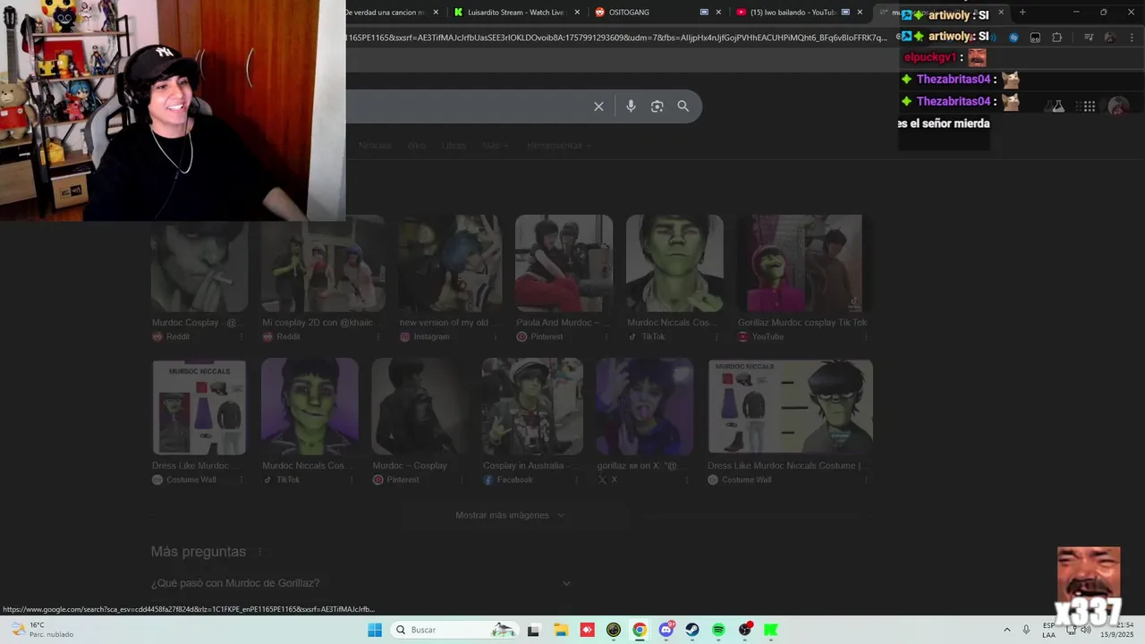Expand Herramientas tools dropdown
The image size is (1145, 644).
point(559,146)
